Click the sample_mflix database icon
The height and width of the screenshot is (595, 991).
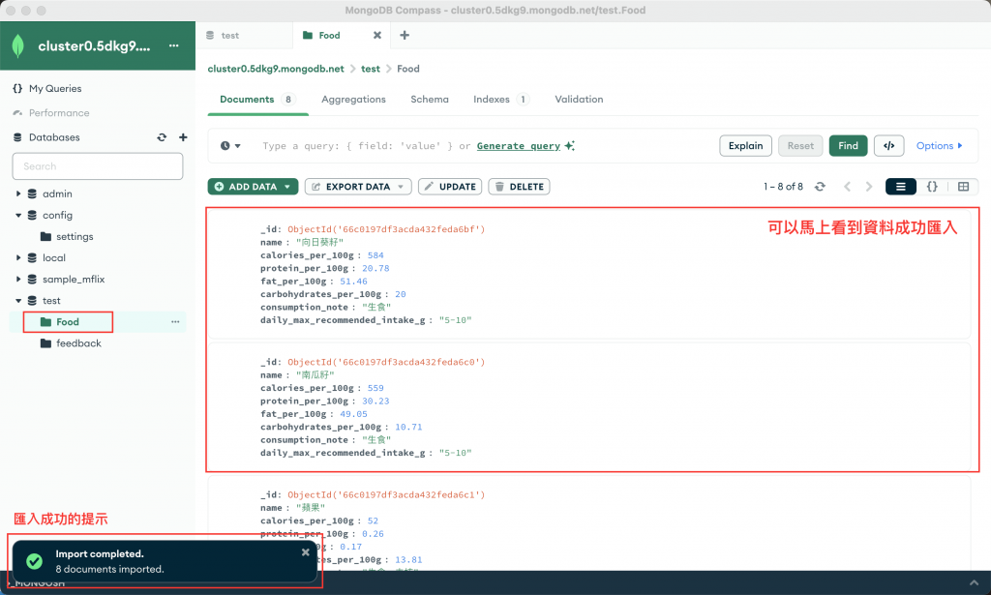[x=32, y=280]
